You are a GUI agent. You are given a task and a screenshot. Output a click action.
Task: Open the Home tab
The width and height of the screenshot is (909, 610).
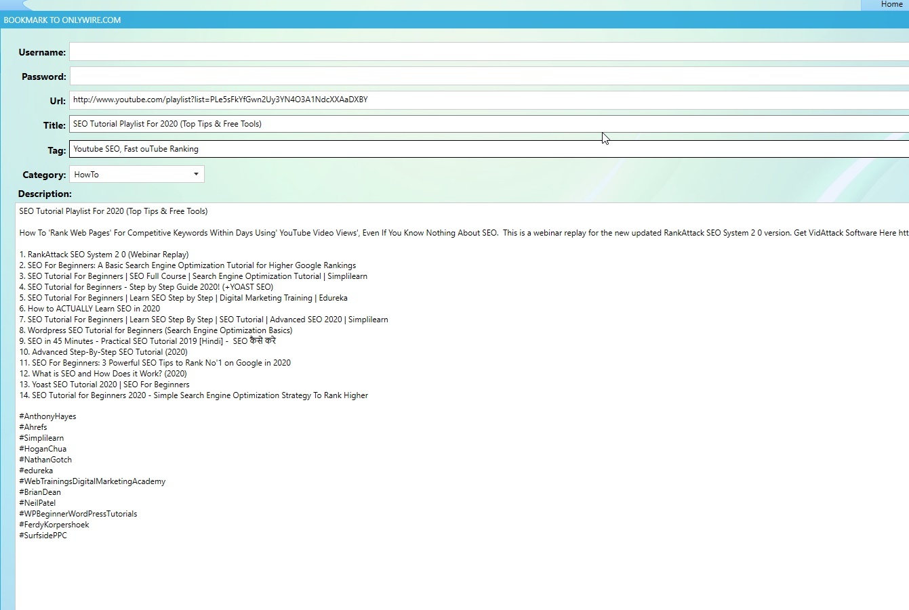coord(891,5)
